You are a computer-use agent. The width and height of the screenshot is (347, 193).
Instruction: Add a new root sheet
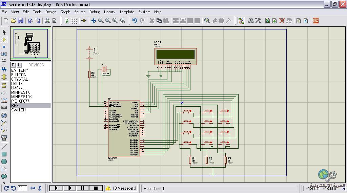[274, 21]
